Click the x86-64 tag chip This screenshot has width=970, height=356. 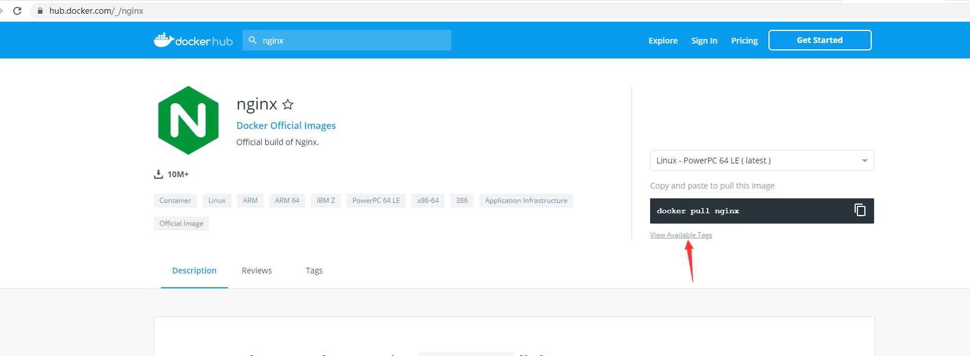(x=428, y=201)
